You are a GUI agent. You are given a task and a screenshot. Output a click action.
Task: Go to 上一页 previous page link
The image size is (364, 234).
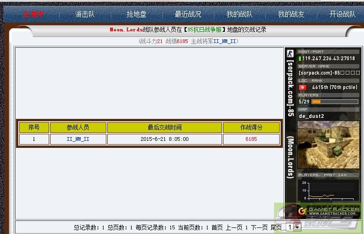click(234, 227)
